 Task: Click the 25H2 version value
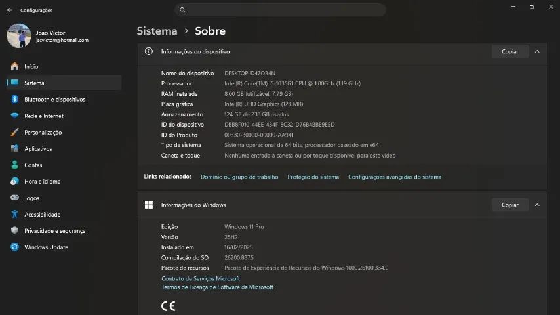231,237
